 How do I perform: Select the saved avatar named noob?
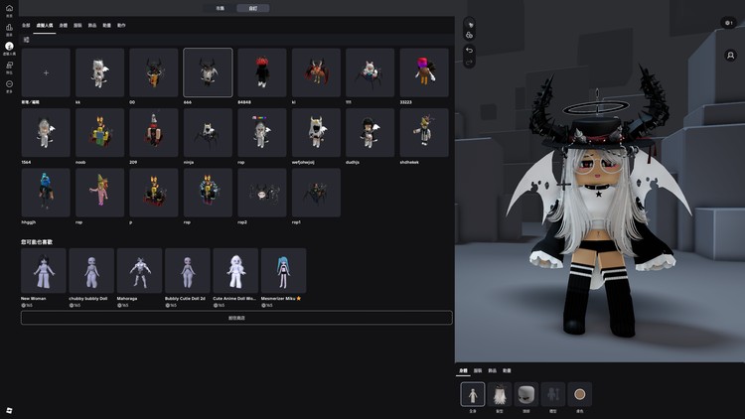99,133
